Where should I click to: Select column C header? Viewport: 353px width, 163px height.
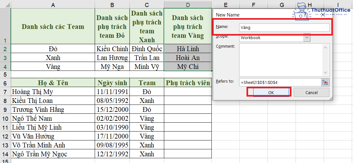tap(147, 5)
